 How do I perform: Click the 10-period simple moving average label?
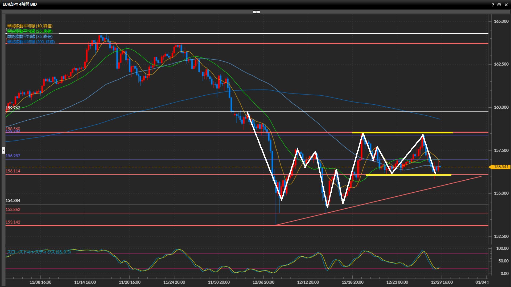(30, 26)
